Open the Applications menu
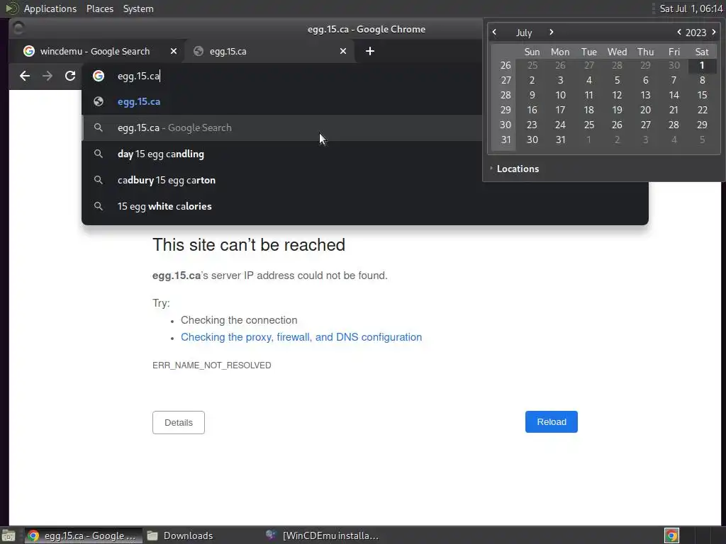This screenshot has width=726, height=544. [x=50, y=8]
